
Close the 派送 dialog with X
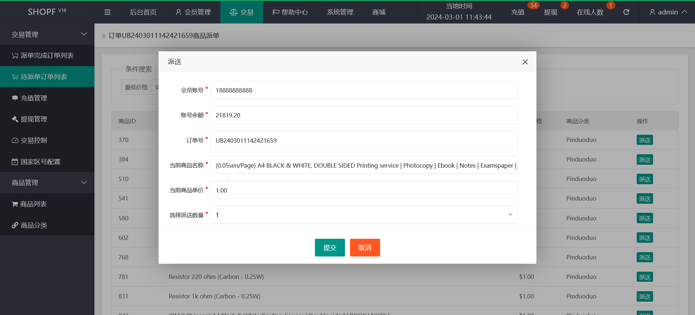525,62
